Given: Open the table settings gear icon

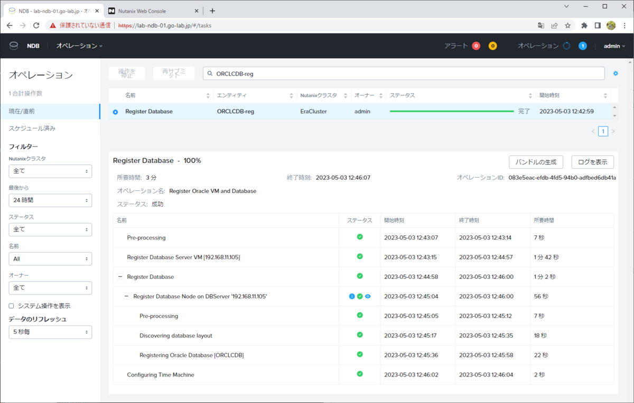Looking at the screenshot, I should (616, 74).
